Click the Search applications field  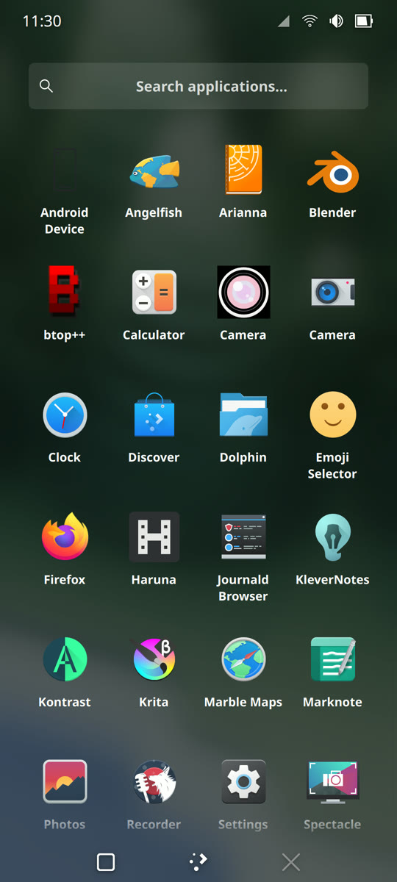(198, 86)
